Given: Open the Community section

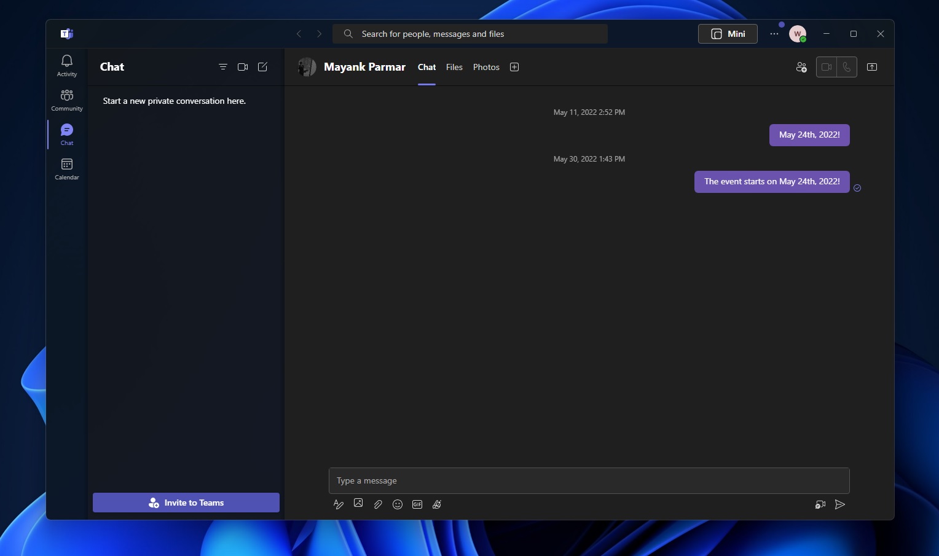Looking at the screenshot, I should tap(67, 100).
